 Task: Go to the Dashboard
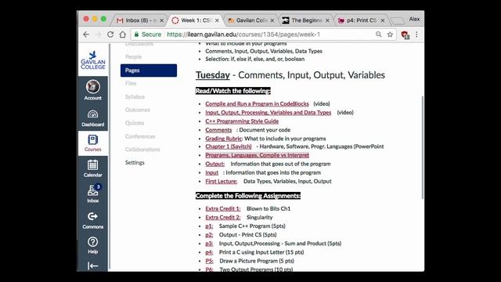click(x=92, y=118)
